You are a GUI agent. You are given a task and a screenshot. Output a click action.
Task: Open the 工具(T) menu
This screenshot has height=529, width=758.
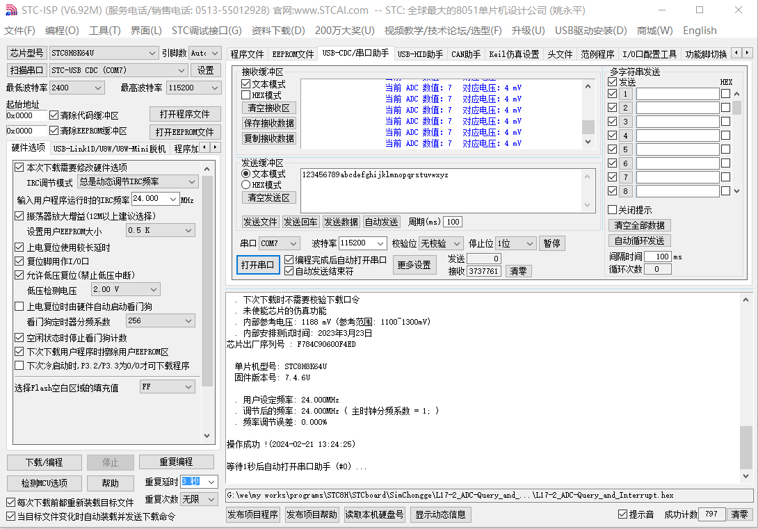[105, 31]
